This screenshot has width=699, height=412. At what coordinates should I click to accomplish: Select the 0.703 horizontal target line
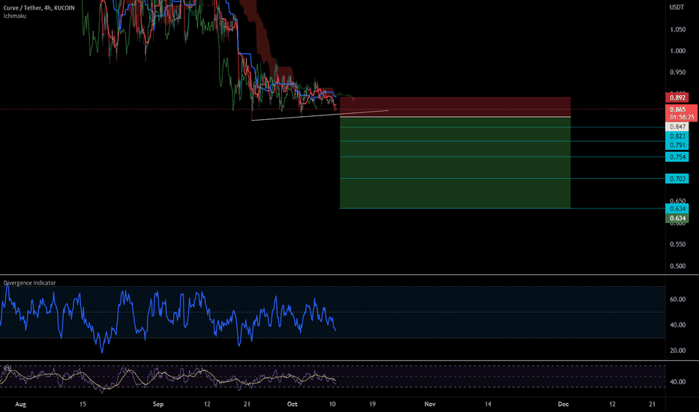point(502,178)
